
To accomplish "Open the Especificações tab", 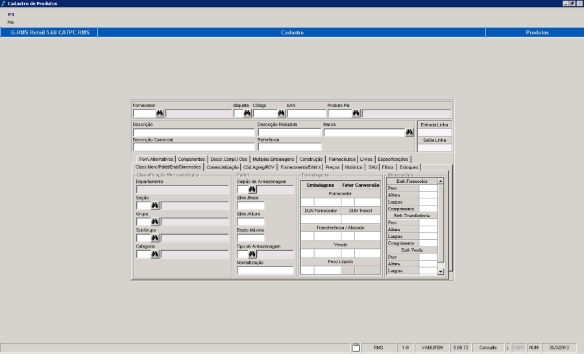I will [393, 159].
